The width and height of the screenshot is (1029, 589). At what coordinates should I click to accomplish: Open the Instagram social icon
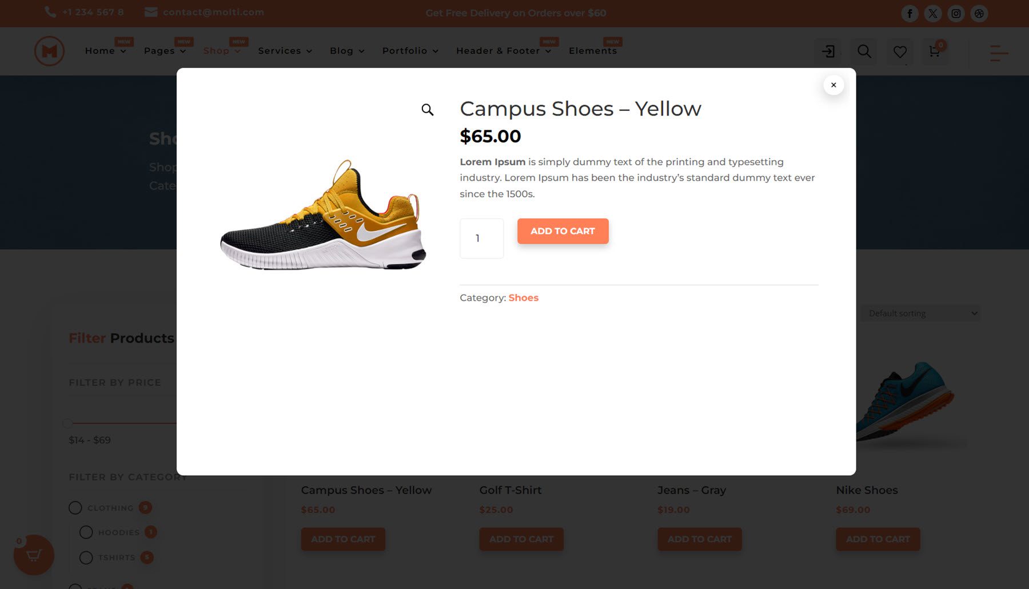point(956,13)
